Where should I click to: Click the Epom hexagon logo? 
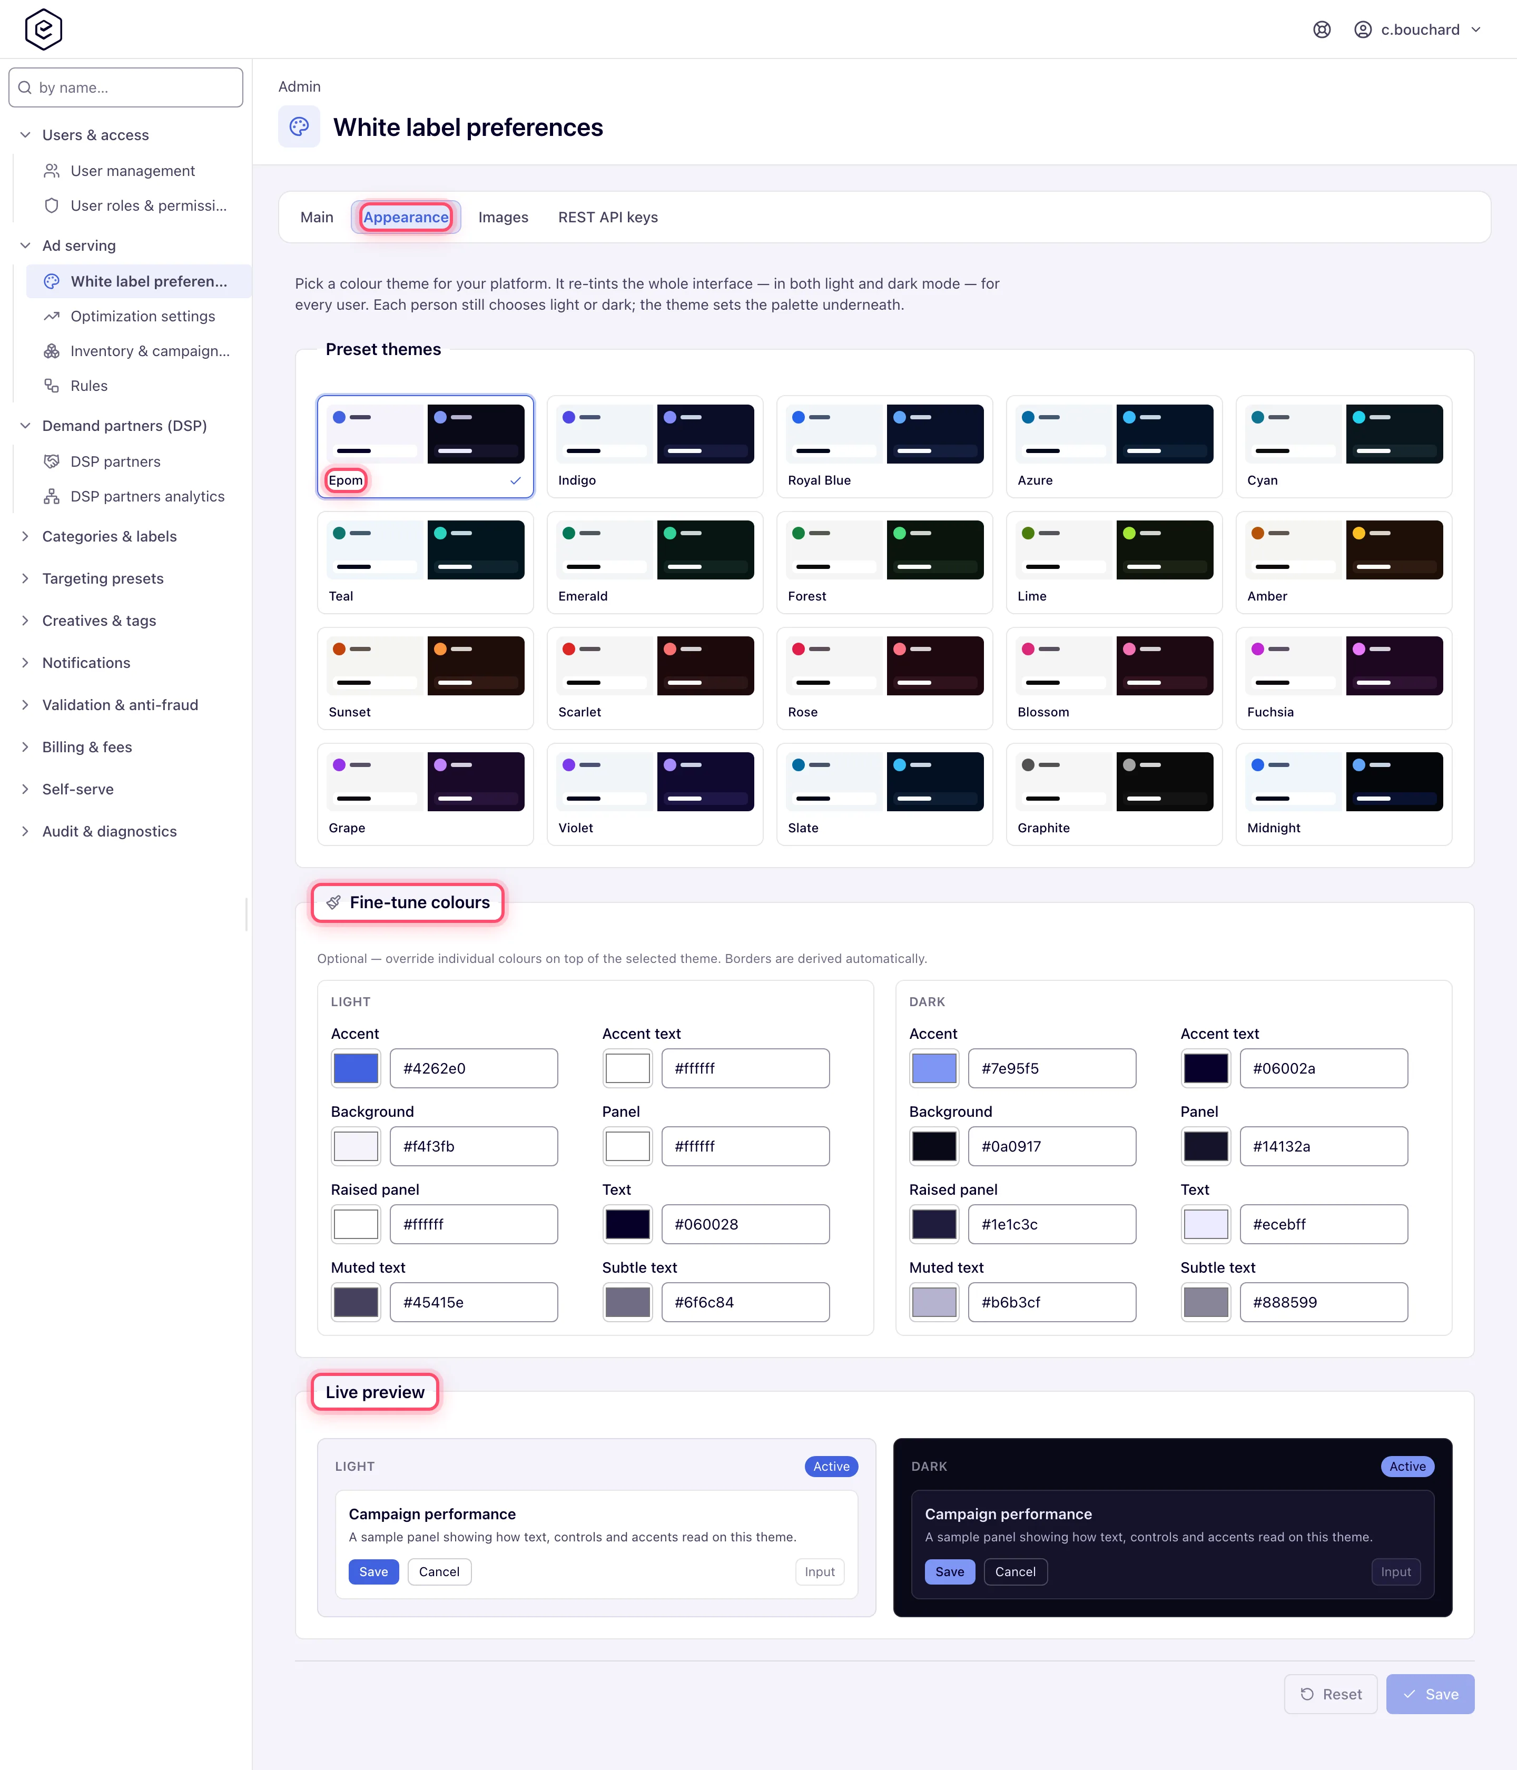coord(44,29)
